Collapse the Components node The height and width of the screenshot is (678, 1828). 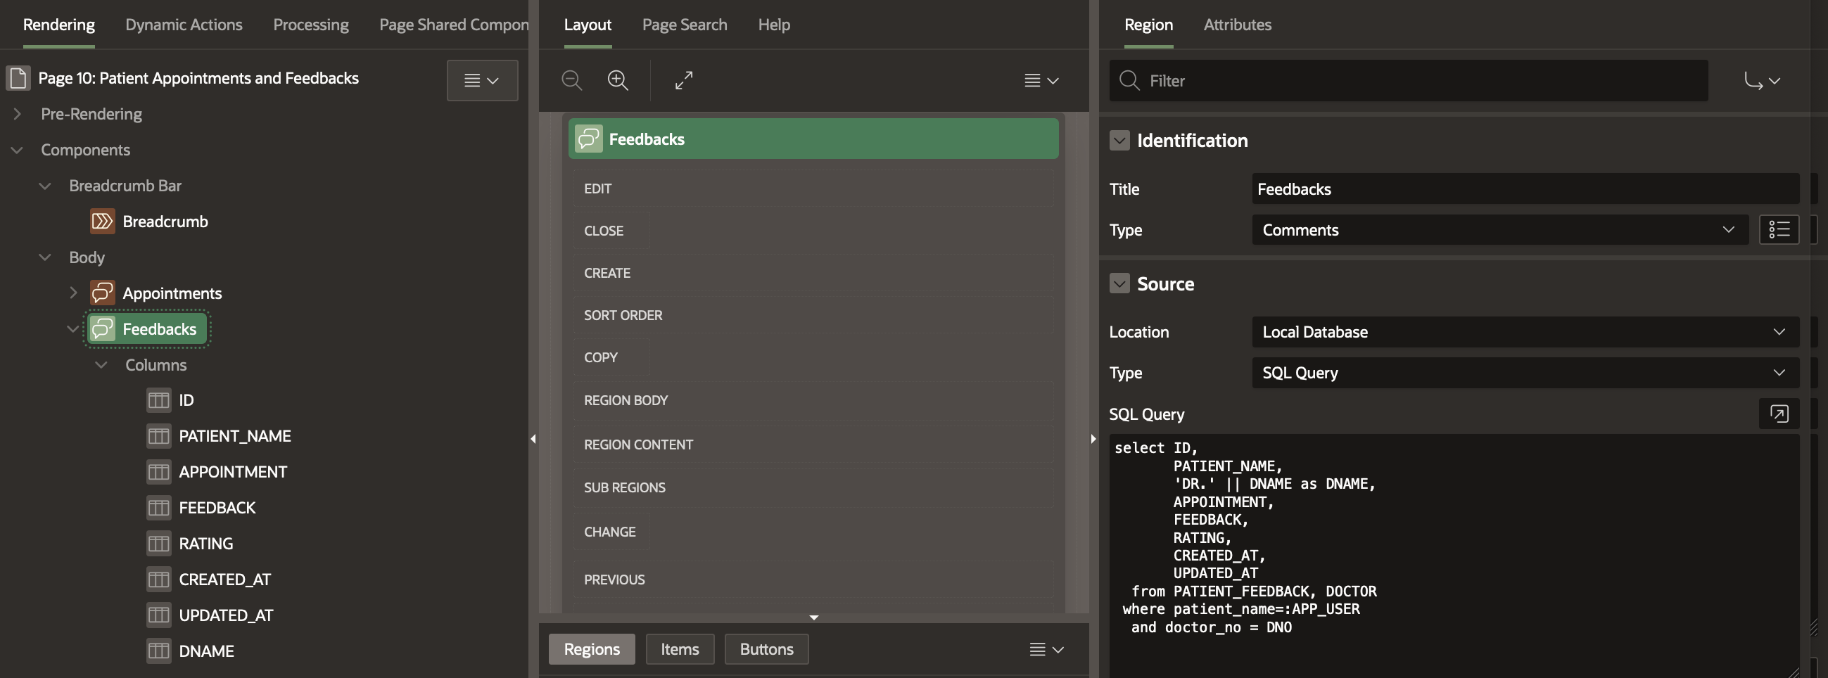(17, 150)
